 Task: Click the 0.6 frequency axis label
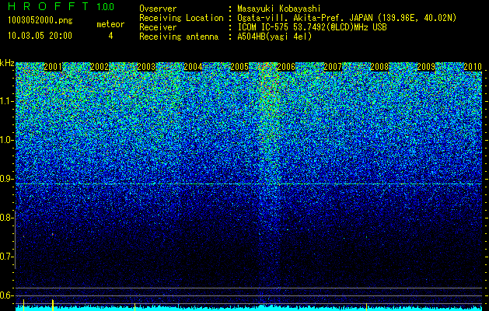coord(6,295)
